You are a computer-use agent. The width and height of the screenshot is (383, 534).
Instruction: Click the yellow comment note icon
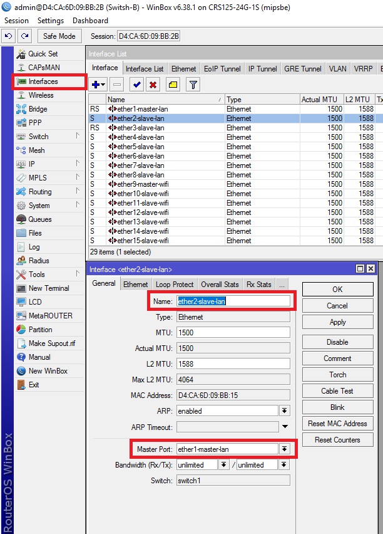173,85
